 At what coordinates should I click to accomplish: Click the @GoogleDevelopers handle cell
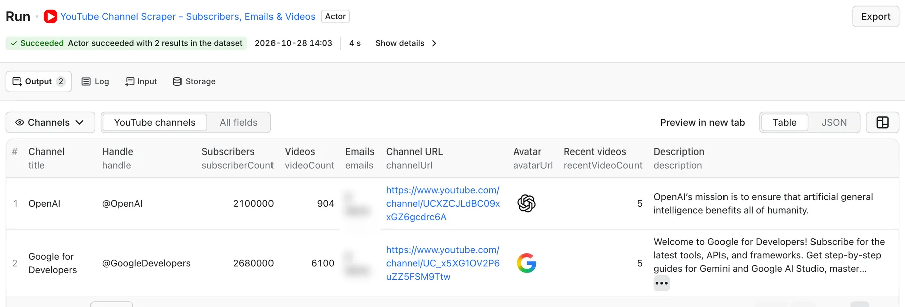click(x=146, y=263)
